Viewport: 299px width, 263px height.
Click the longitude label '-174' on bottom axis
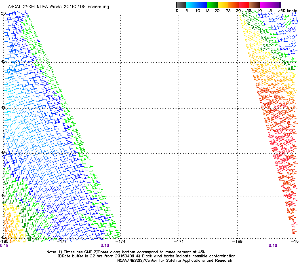point(121,242)
